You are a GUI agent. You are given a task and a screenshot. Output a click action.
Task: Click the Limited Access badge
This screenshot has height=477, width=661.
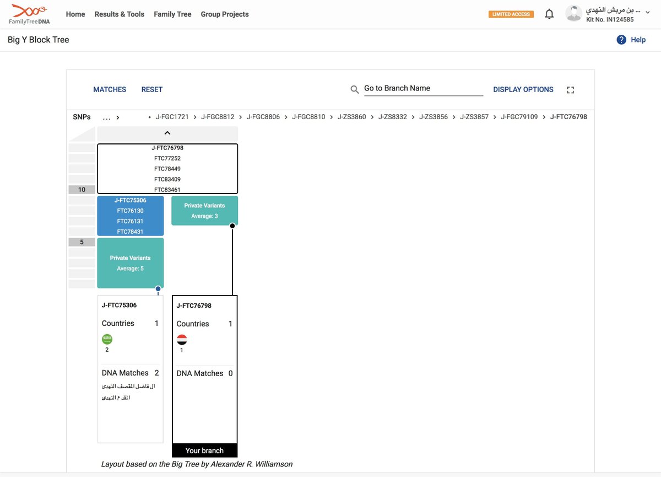coord(511,14)
